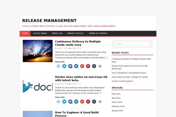View the April 2016 archive
The image size is (176, 117).
click(x=116, y=98)
